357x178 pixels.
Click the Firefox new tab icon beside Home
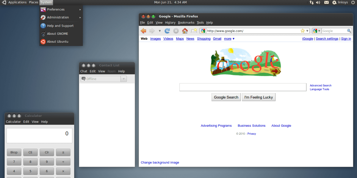click(x=194, y=31)
